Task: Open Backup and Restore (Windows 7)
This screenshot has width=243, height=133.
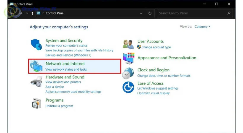Action: click(68, 55)
